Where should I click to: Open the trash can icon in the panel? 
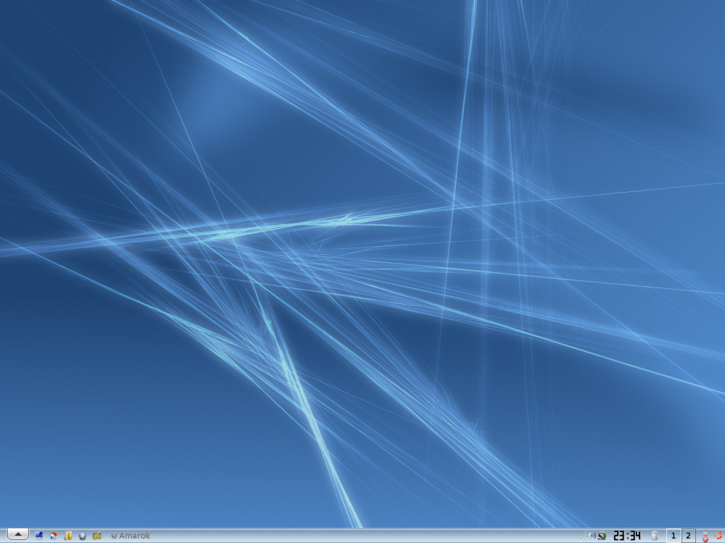[x=654, y=536]
